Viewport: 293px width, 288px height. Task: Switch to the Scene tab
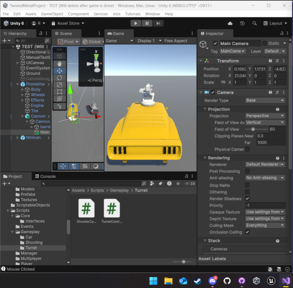pos(64,34)
